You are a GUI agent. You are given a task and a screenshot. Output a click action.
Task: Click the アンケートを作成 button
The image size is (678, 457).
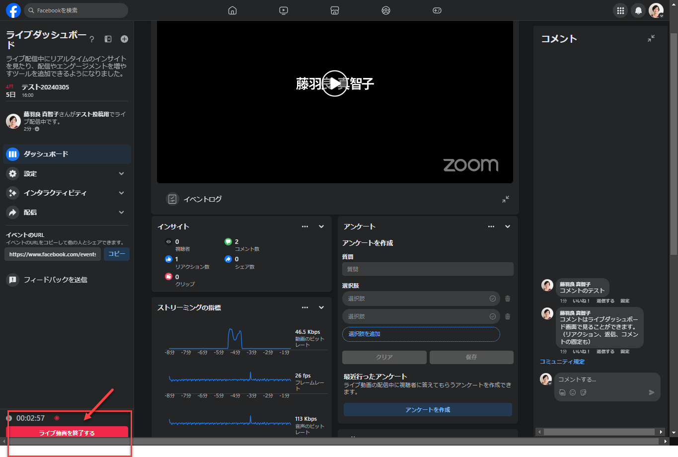point(428,410)
